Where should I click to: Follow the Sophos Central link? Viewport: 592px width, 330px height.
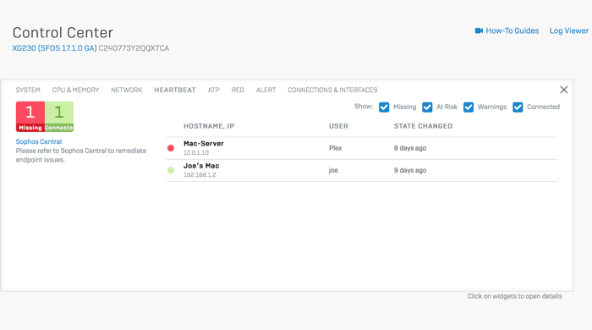coord(39,141)
